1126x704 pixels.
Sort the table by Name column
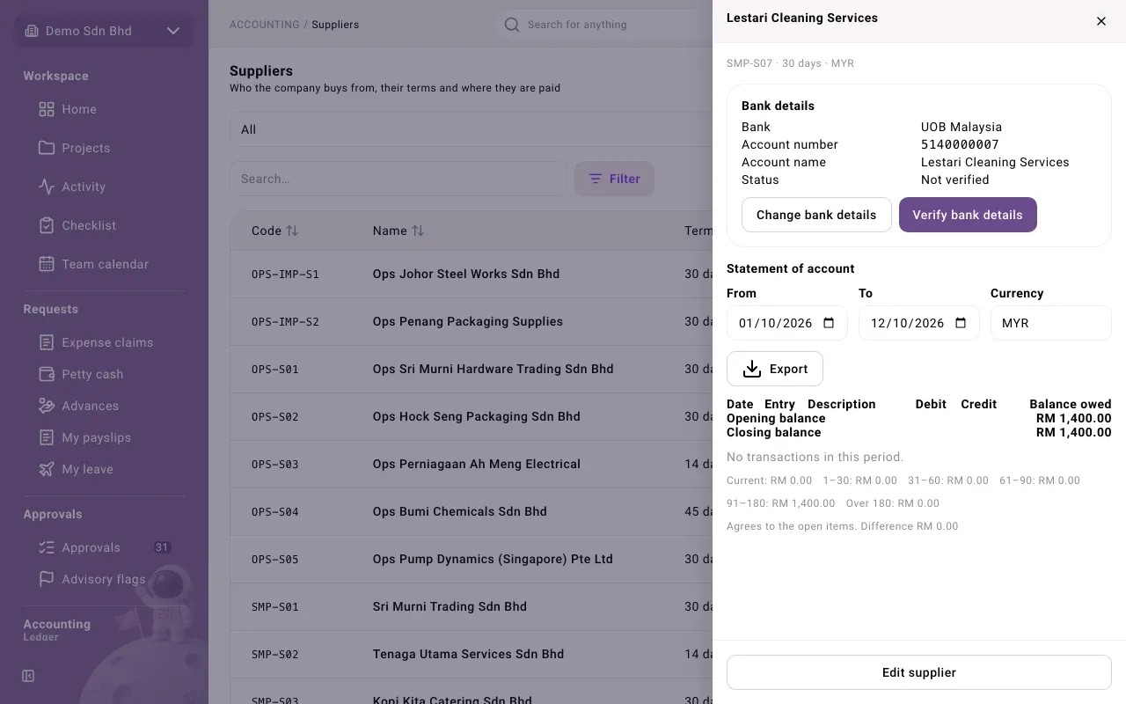(398, 231)
